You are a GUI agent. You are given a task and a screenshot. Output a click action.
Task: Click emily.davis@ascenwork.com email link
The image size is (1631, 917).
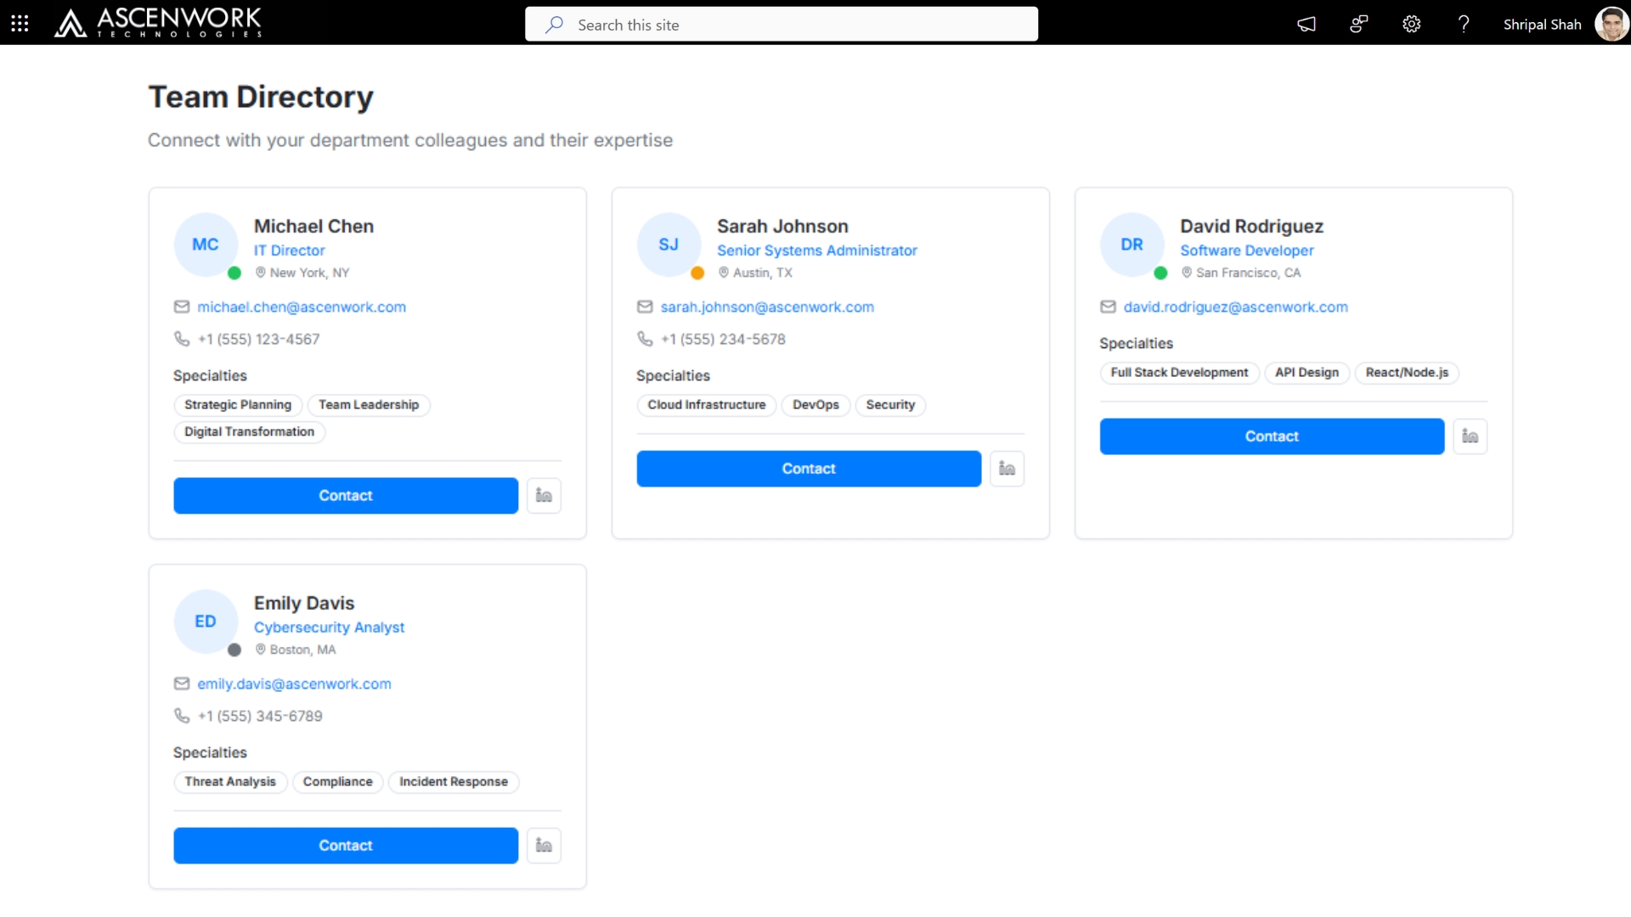[x=294, y=684]
